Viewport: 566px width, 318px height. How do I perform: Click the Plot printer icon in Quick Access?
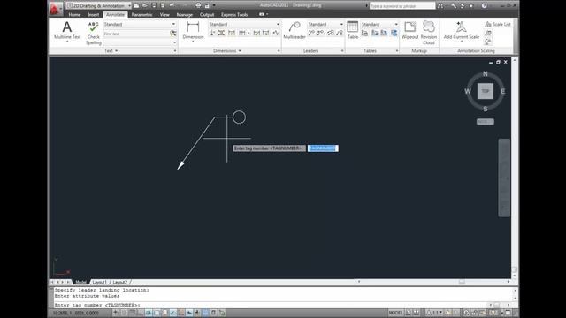pos(198,5)
